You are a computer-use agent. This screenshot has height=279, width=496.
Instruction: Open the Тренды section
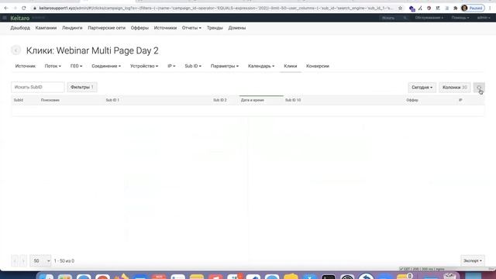[x=215, y=28]
